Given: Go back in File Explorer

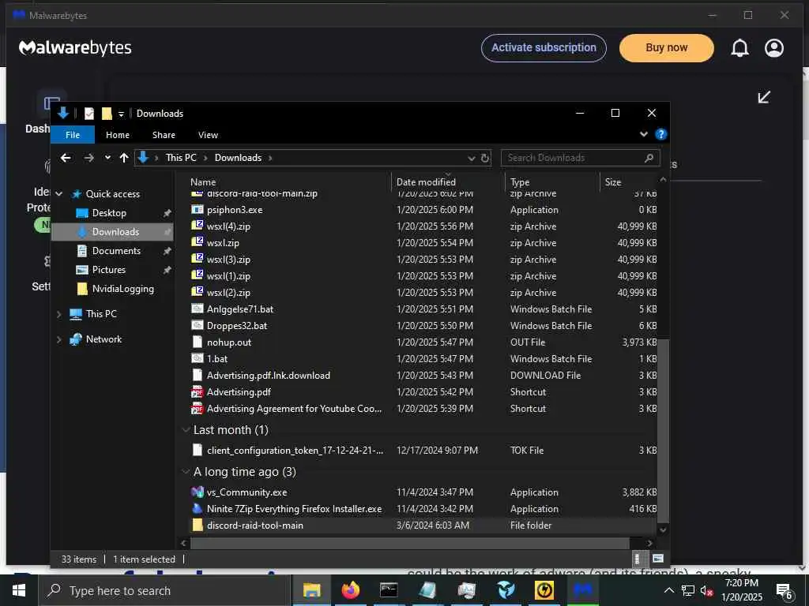Looking at the screenshot, I should point(66,158).
